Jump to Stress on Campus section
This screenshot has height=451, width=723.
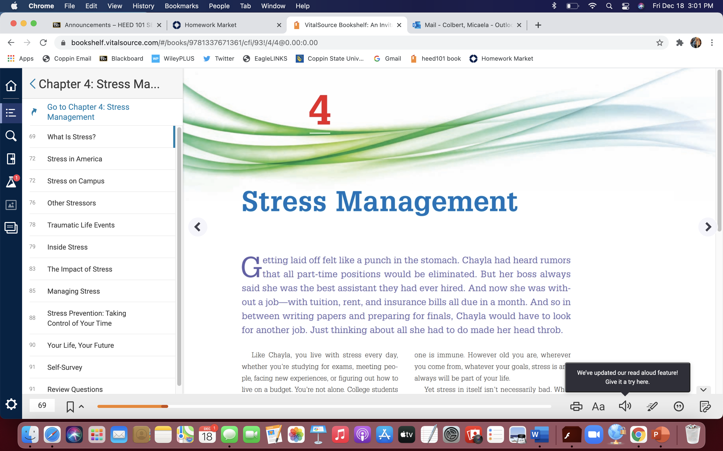pyautogui.click(x=102, y=181)
